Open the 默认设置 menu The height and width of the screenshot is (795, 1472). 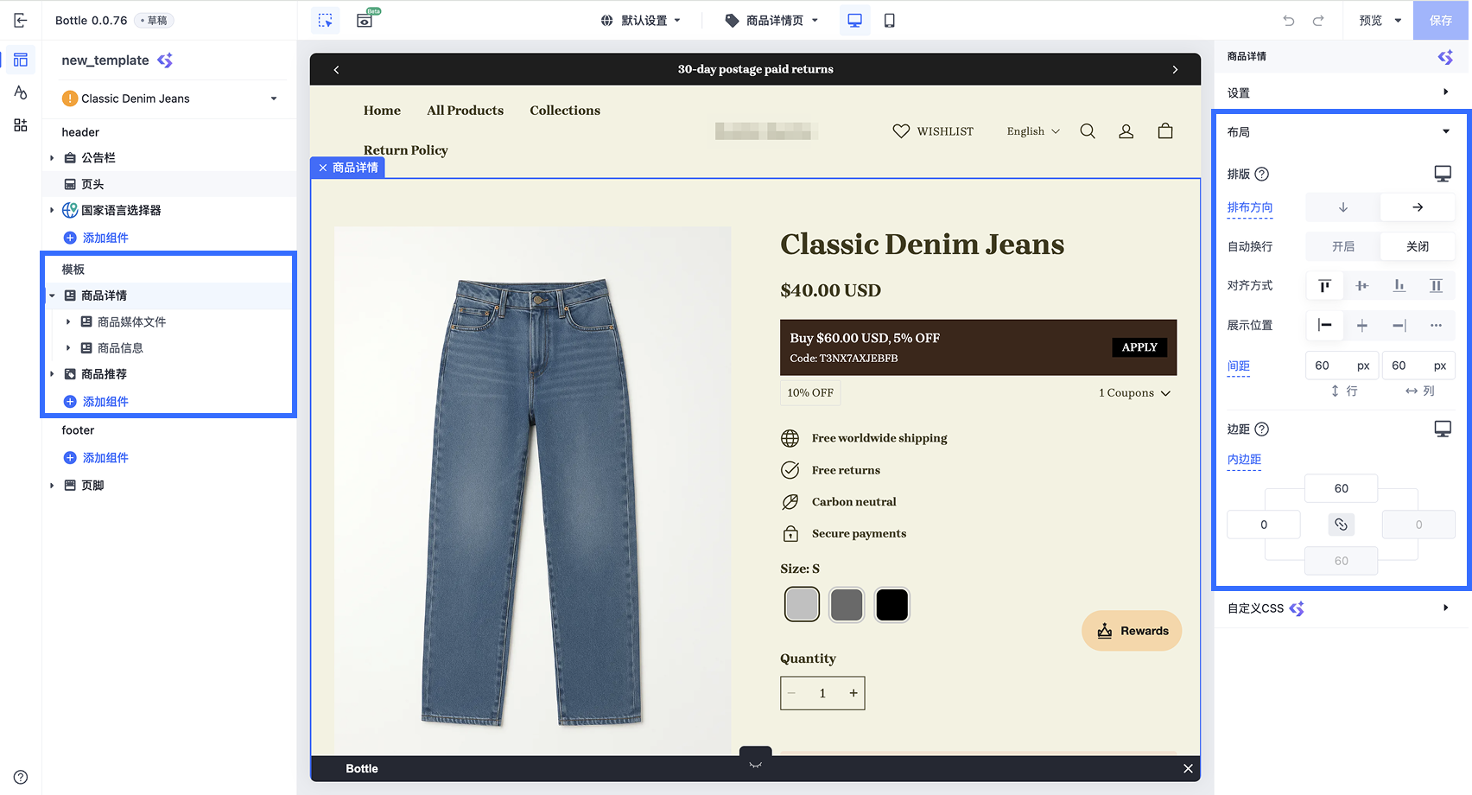[x=641, y=20]
